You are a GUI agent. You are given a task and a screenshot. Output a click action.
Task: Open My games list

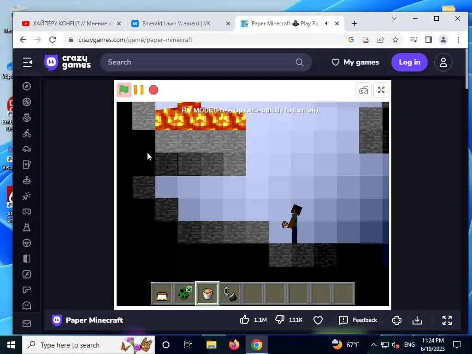pyautogui.click(x=355, y=62)
